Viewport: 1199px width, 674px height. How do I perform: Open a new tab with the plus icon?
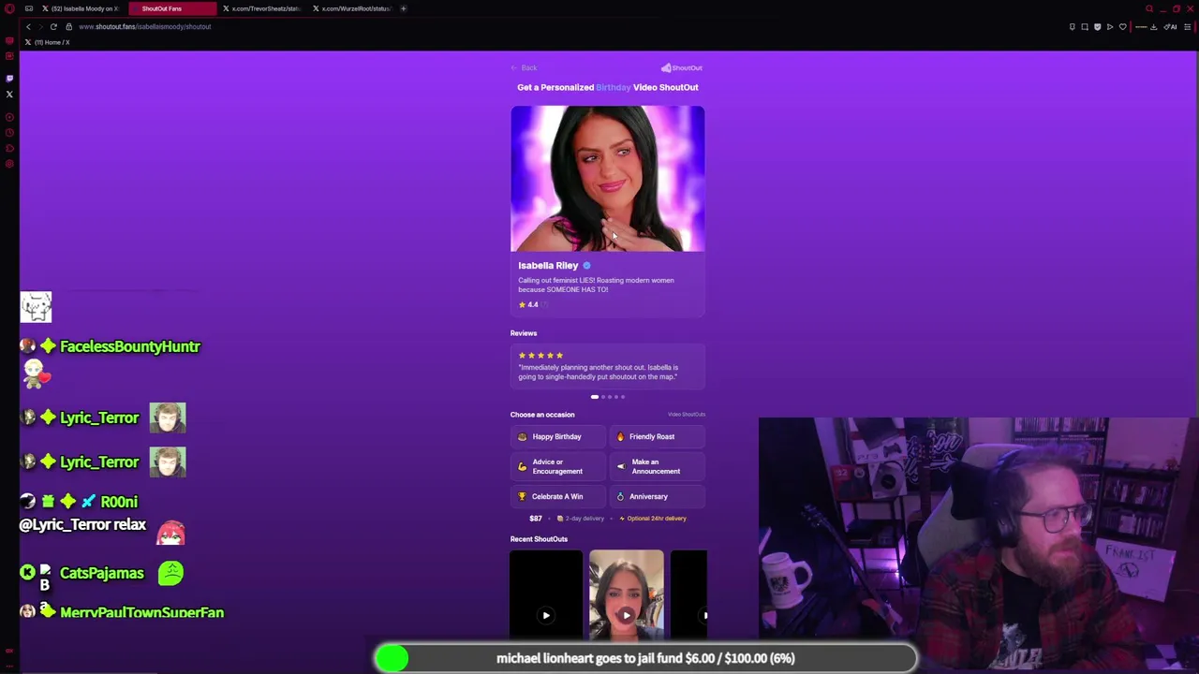pos(403,8)
